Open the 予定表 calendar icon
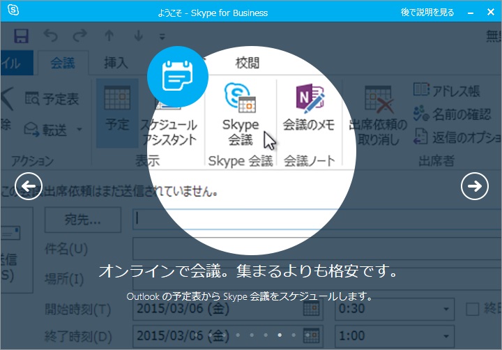Image resolution: width=502 pixels, height=350 pixels. coord(32,98)
